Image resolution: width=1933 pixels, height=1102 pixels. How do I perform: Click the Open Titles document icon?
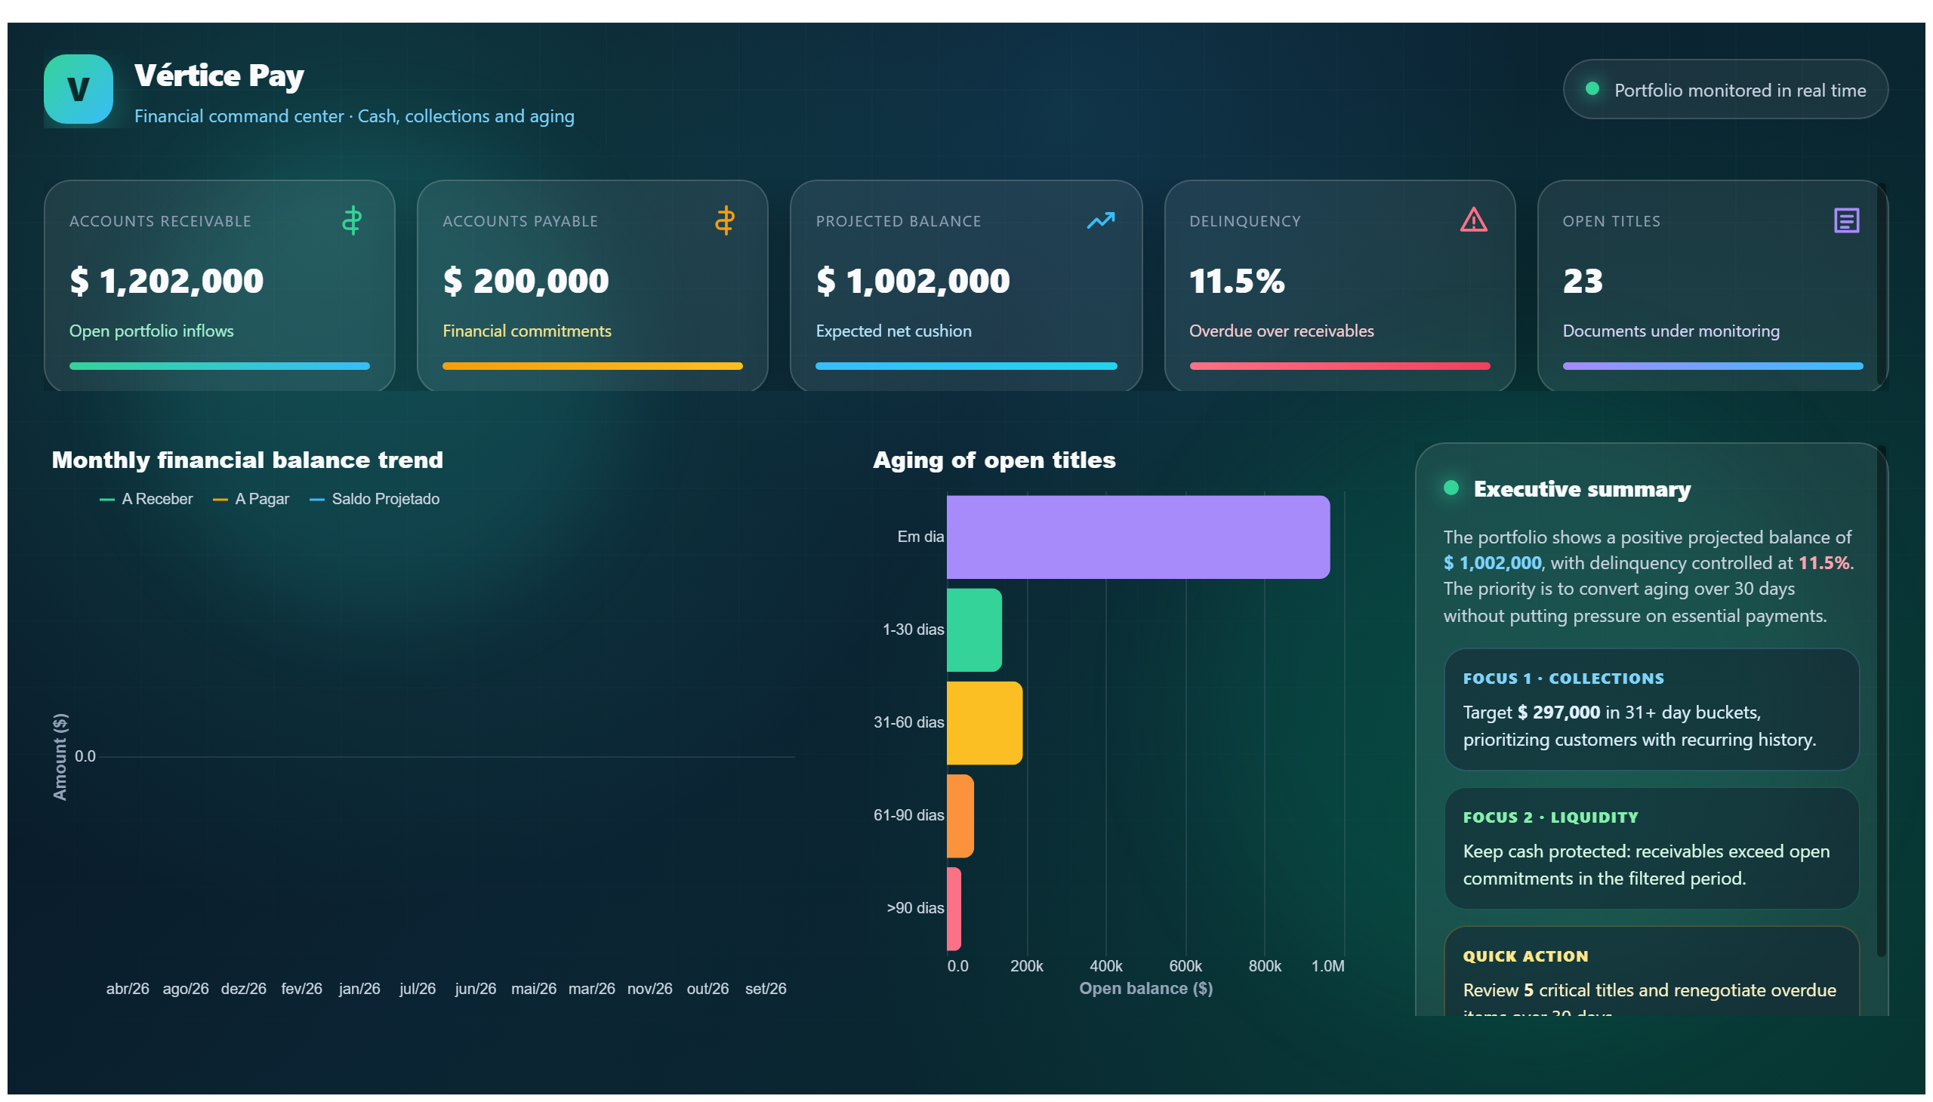1846,220
